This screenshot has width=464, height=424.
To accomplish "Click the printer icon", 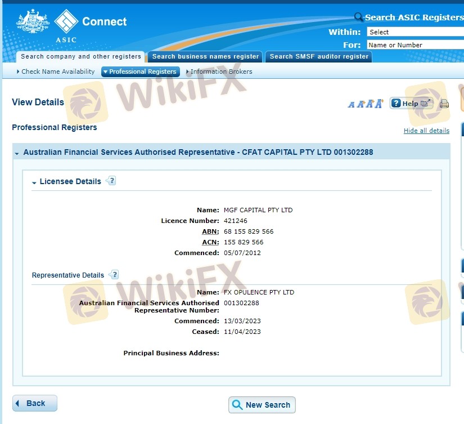I will [444, 104].
